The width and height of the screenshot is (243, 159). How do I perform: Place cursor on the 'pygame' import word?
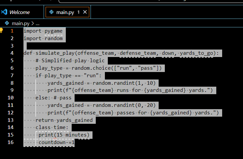coord(53,31)
